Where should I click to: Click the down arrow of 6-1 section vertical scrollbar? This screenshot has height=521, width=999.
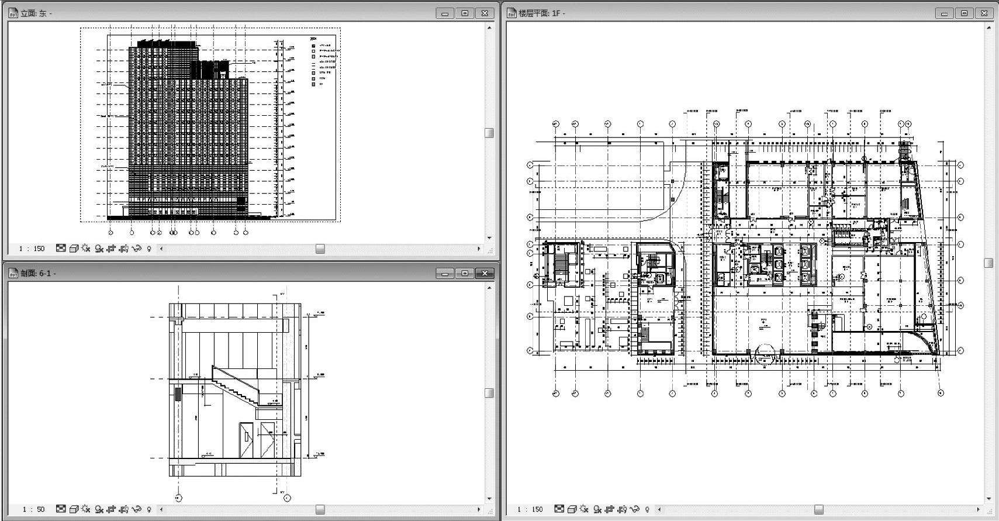[x=490, y=499]
